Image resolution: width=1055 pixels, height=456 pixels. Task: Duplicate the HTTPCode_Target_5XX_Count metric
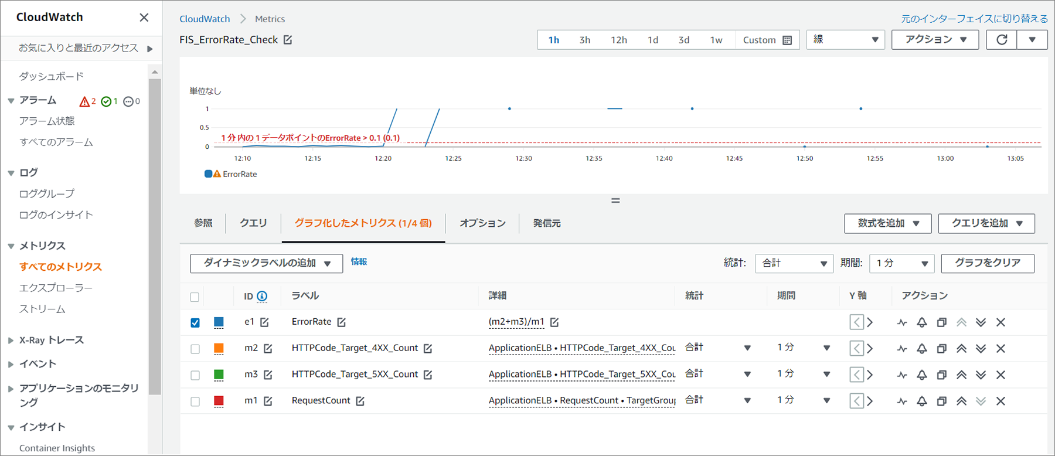click(941, 375)
